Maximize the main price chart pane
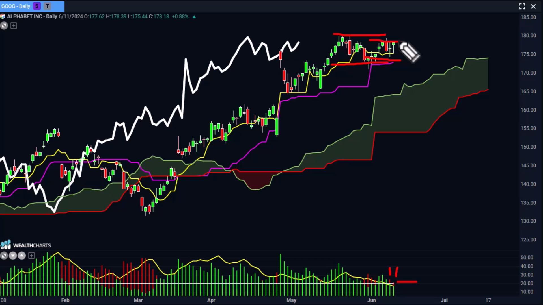 [x=4, y=26]
